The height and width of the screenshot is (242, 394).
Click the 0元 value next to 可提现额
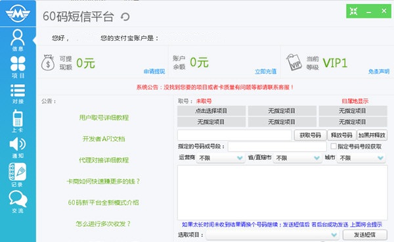pos(85,63)
